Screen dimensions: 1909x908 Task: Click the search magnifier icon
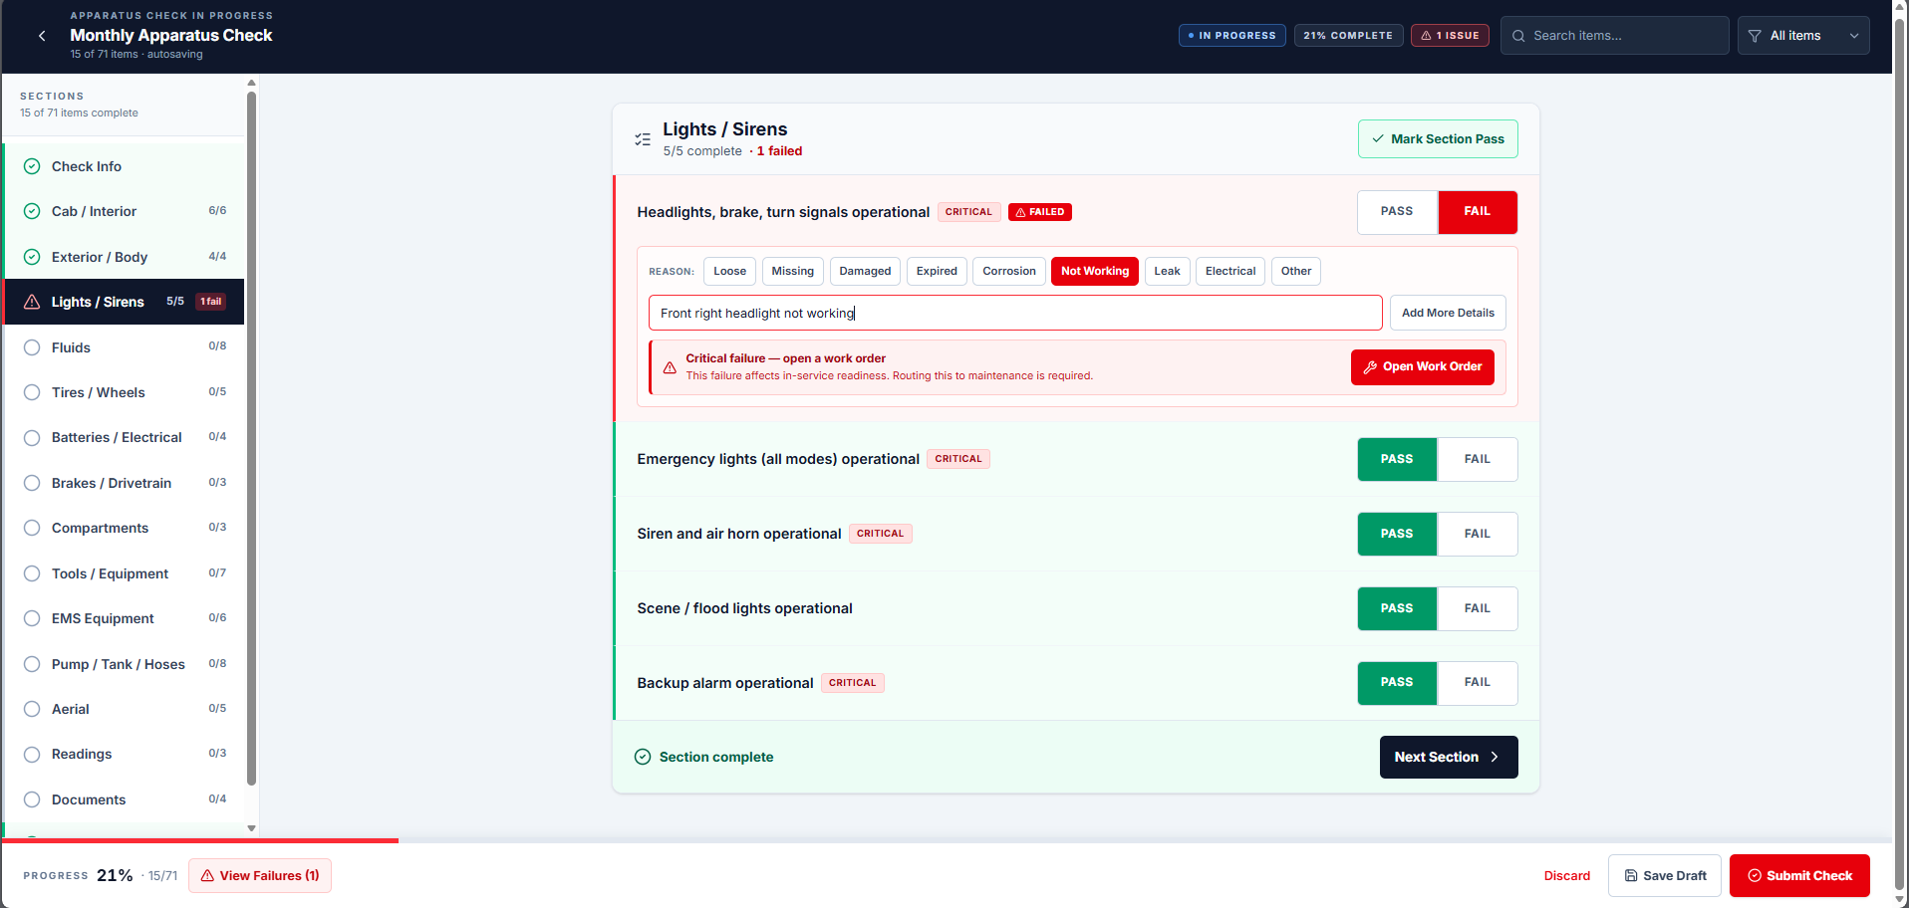coord(1518,36)
